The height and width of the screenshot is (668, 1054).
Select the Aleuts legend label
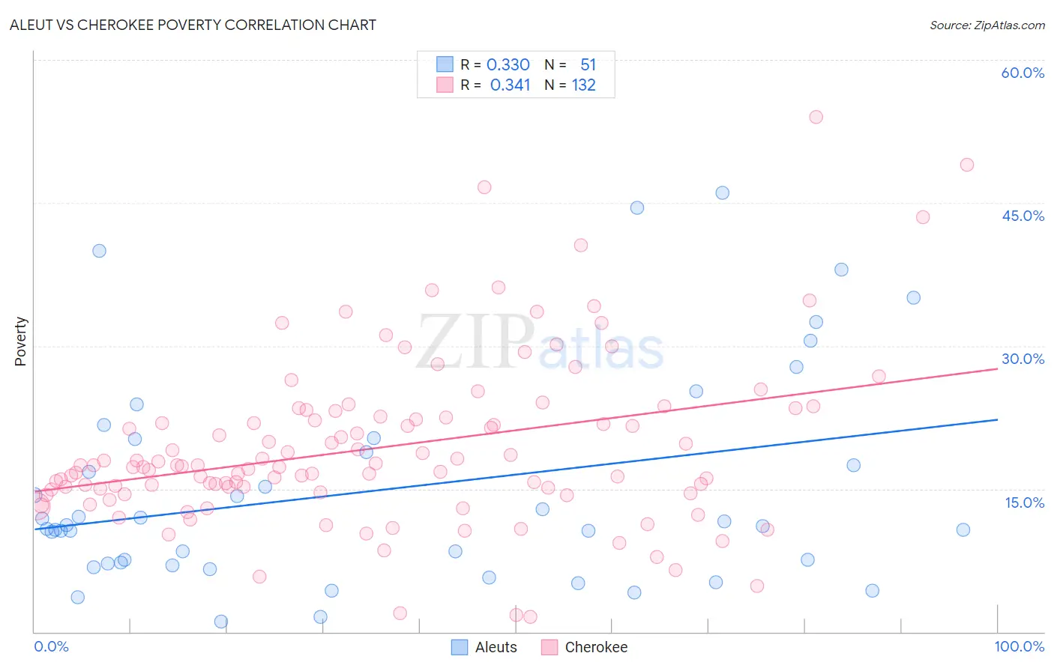(x=496, y=647)
